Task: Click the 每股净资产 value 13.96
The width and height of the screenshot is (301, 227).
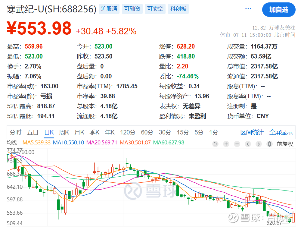Action: point(202,96)
